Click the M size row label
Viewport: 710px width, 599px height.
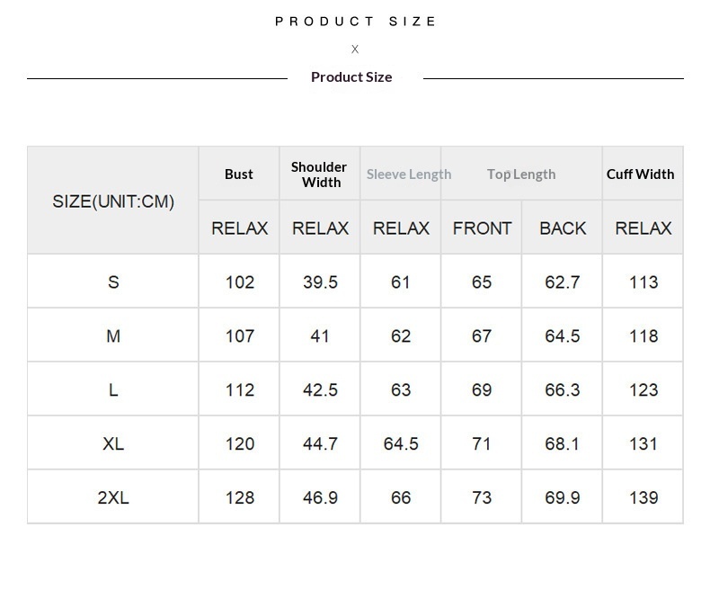point(113,336)
